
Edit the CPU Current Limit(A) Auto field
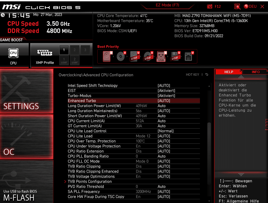(x=162, y=121)
